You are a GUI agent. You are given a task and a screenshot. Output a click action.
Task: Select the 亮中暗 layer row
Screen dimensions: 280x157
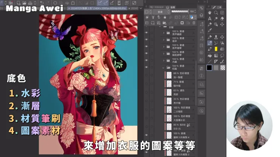[x=180, y=101]
